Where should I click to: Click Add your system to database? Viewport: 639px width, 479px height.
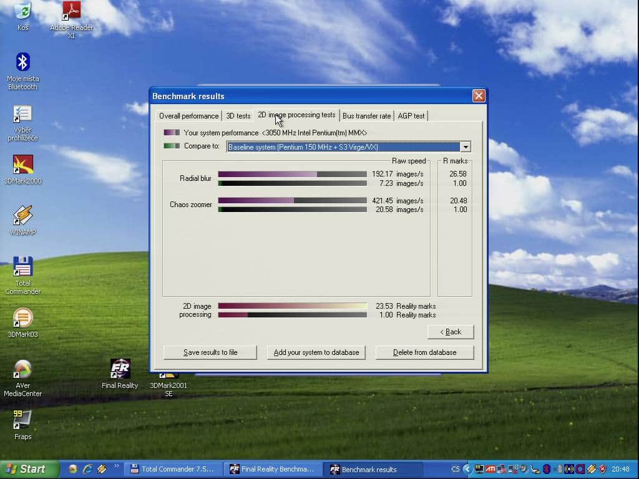click(x=316, y=352)
